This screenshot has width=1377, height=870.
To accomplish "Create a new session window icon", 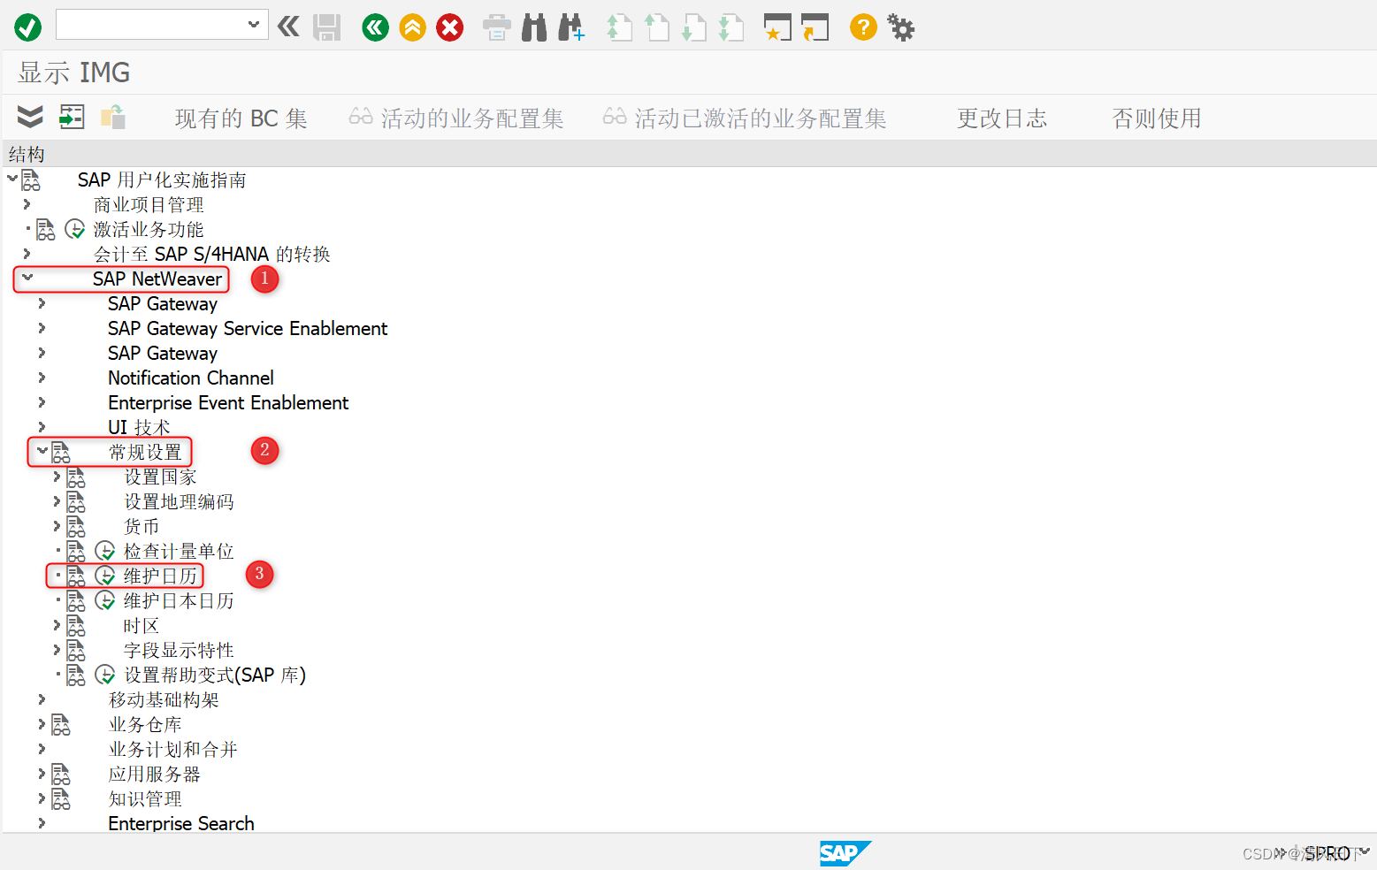I will click(x=777, y=27).
